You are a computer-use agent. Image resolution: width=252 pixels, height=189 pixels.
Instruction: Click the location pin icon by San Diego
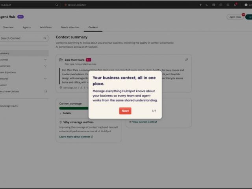point(61,87)
